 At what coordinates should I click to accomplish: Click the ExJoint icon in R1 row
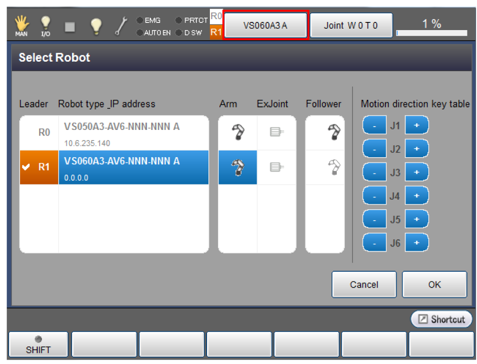pyautogui.click(x=276, y=167)
